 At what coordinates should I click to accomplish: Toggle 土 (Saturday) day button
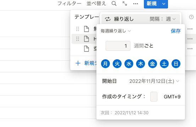pos(164,64)
